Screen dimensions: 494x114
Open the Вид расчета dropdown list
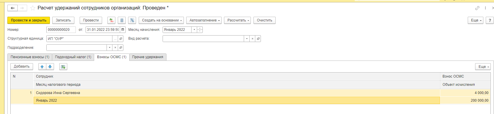pyautogui.click(x=247, y=38)
